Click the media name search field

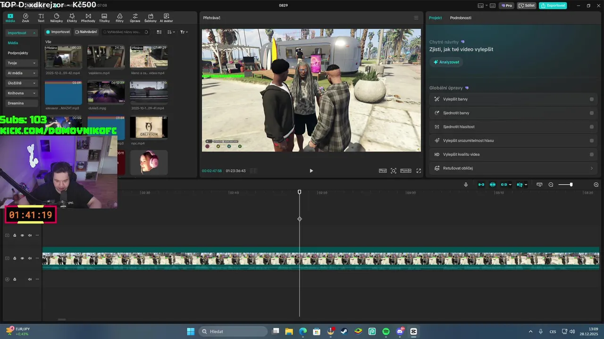click(125, 32)
